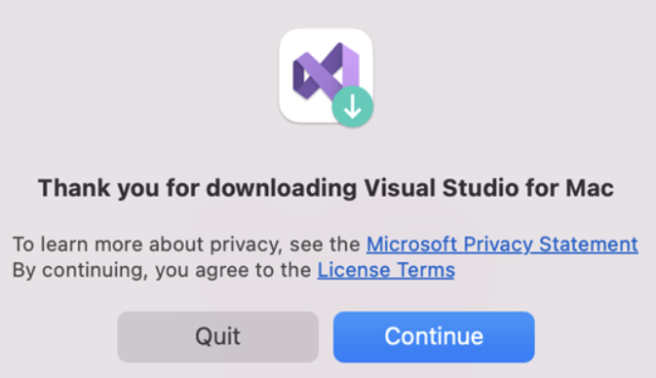Screen dimensions: 656x378
Task: Click the word 'Statement' in the privacy link
Action: [x=588, y=245]
